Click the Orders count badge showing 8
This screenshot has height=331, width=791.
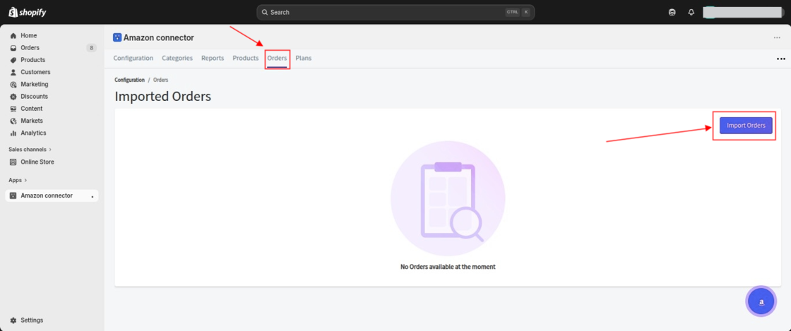91,48
